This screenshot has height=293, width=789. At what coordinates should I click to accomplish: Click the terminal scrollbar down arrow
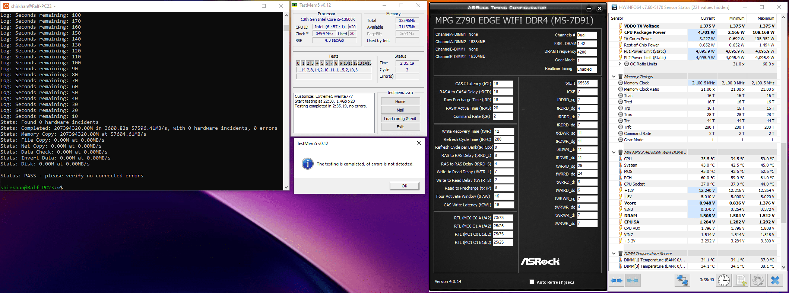click(286, 187)
